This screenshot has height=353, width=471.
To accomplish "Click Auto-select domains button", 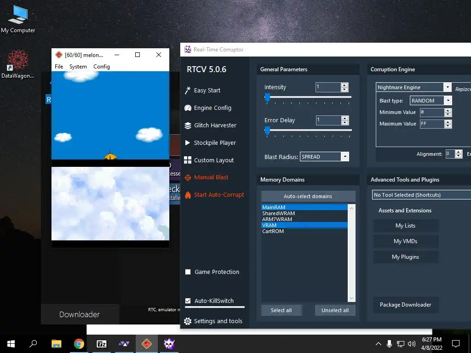I will (x=308, y=196).
